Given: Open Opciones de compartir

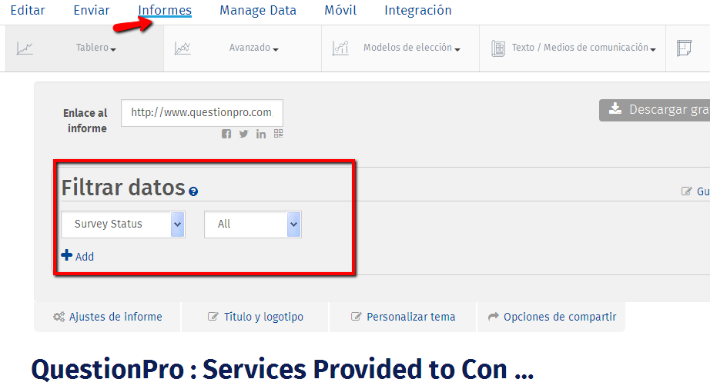Looking at the screenshot, I should coord(551,317).
